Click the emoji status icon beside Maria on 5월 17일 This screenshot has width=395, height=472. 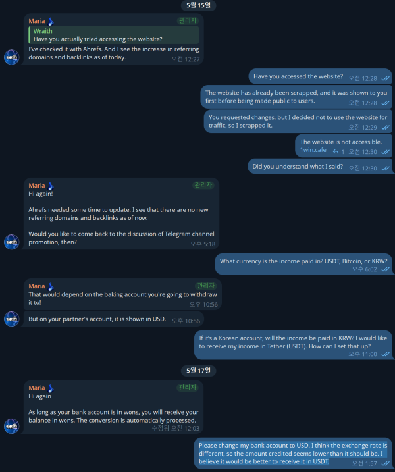coord(51,388)
